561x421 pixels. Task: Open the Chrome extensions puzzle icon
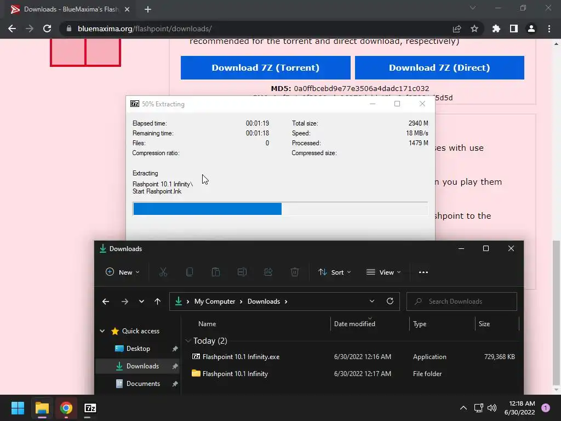496,29
